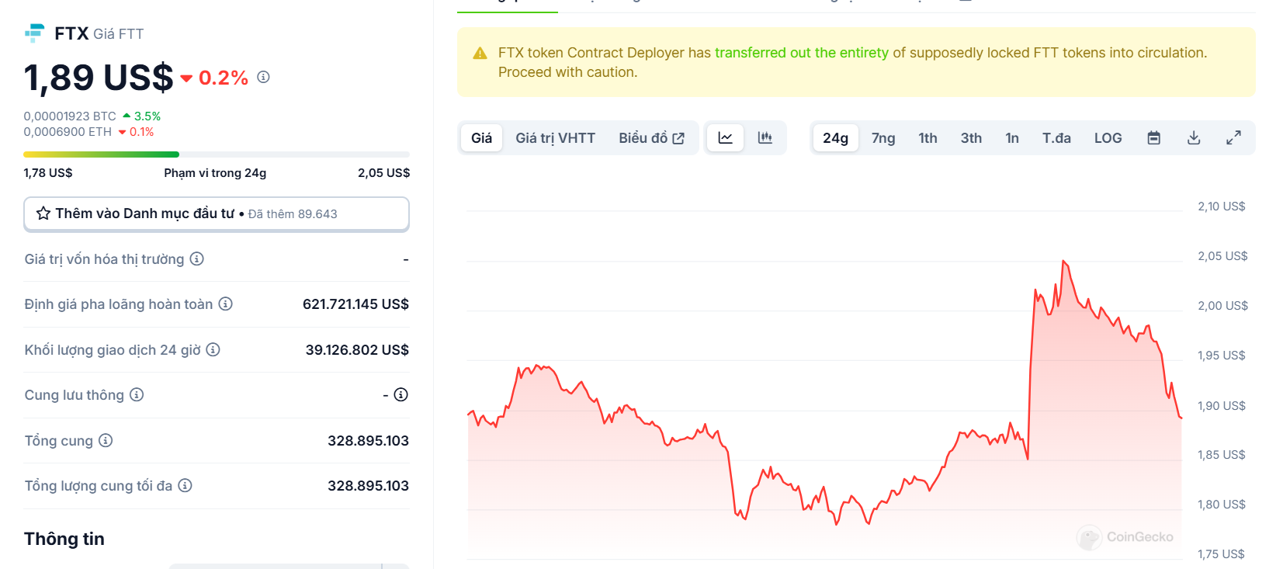Viewport: 1283px width, 569px height.
Task: Click the 1,89 US$ price text
Action: click(x=99, y=78)
